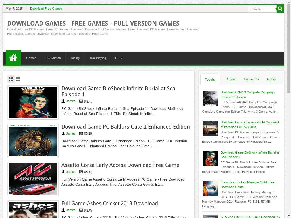Open BioShock Burial at Sea cover thumbnail
The image size is (291, 218).
[x=33, y=102]
